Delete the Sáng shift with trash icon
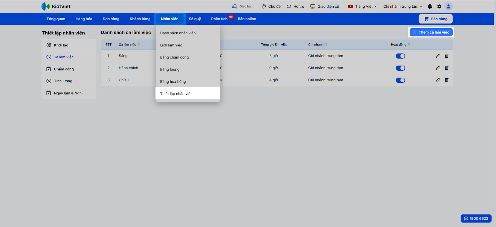This screenshot has width=496, height=227. click(447, 56)
